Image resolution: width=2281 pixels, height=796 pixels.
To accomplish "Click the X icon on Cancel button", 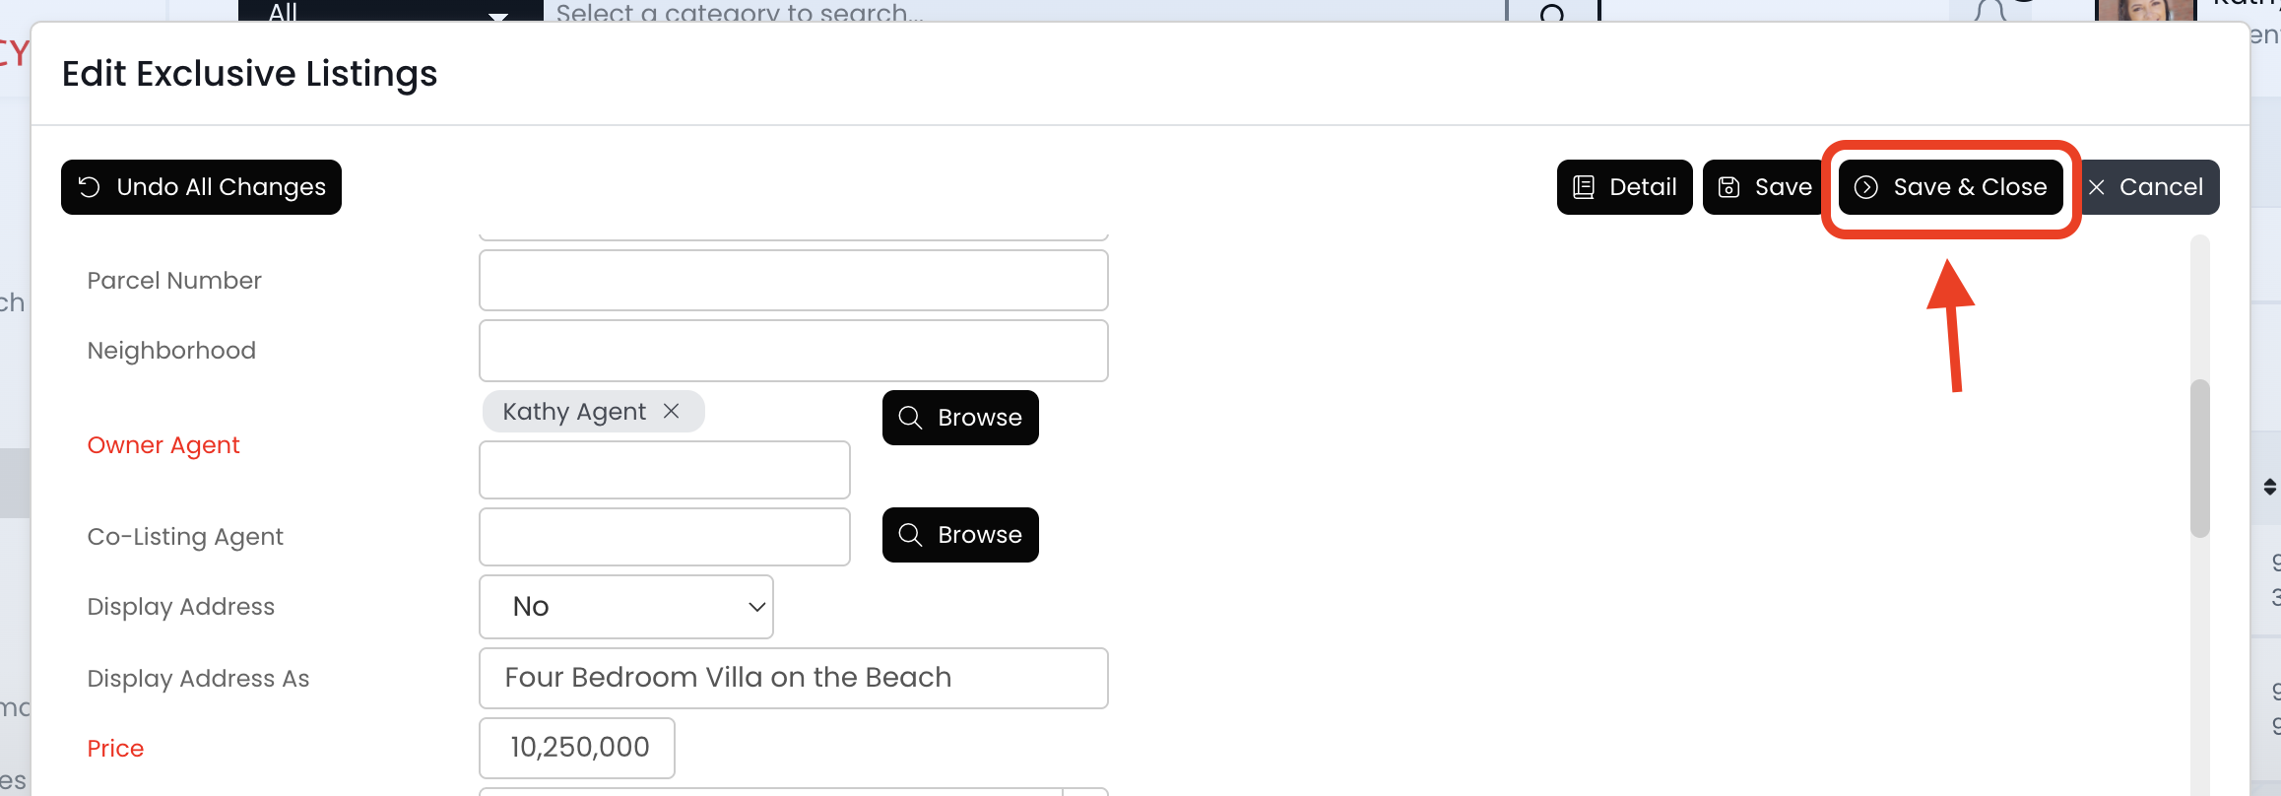I will tap(2097, 187).
